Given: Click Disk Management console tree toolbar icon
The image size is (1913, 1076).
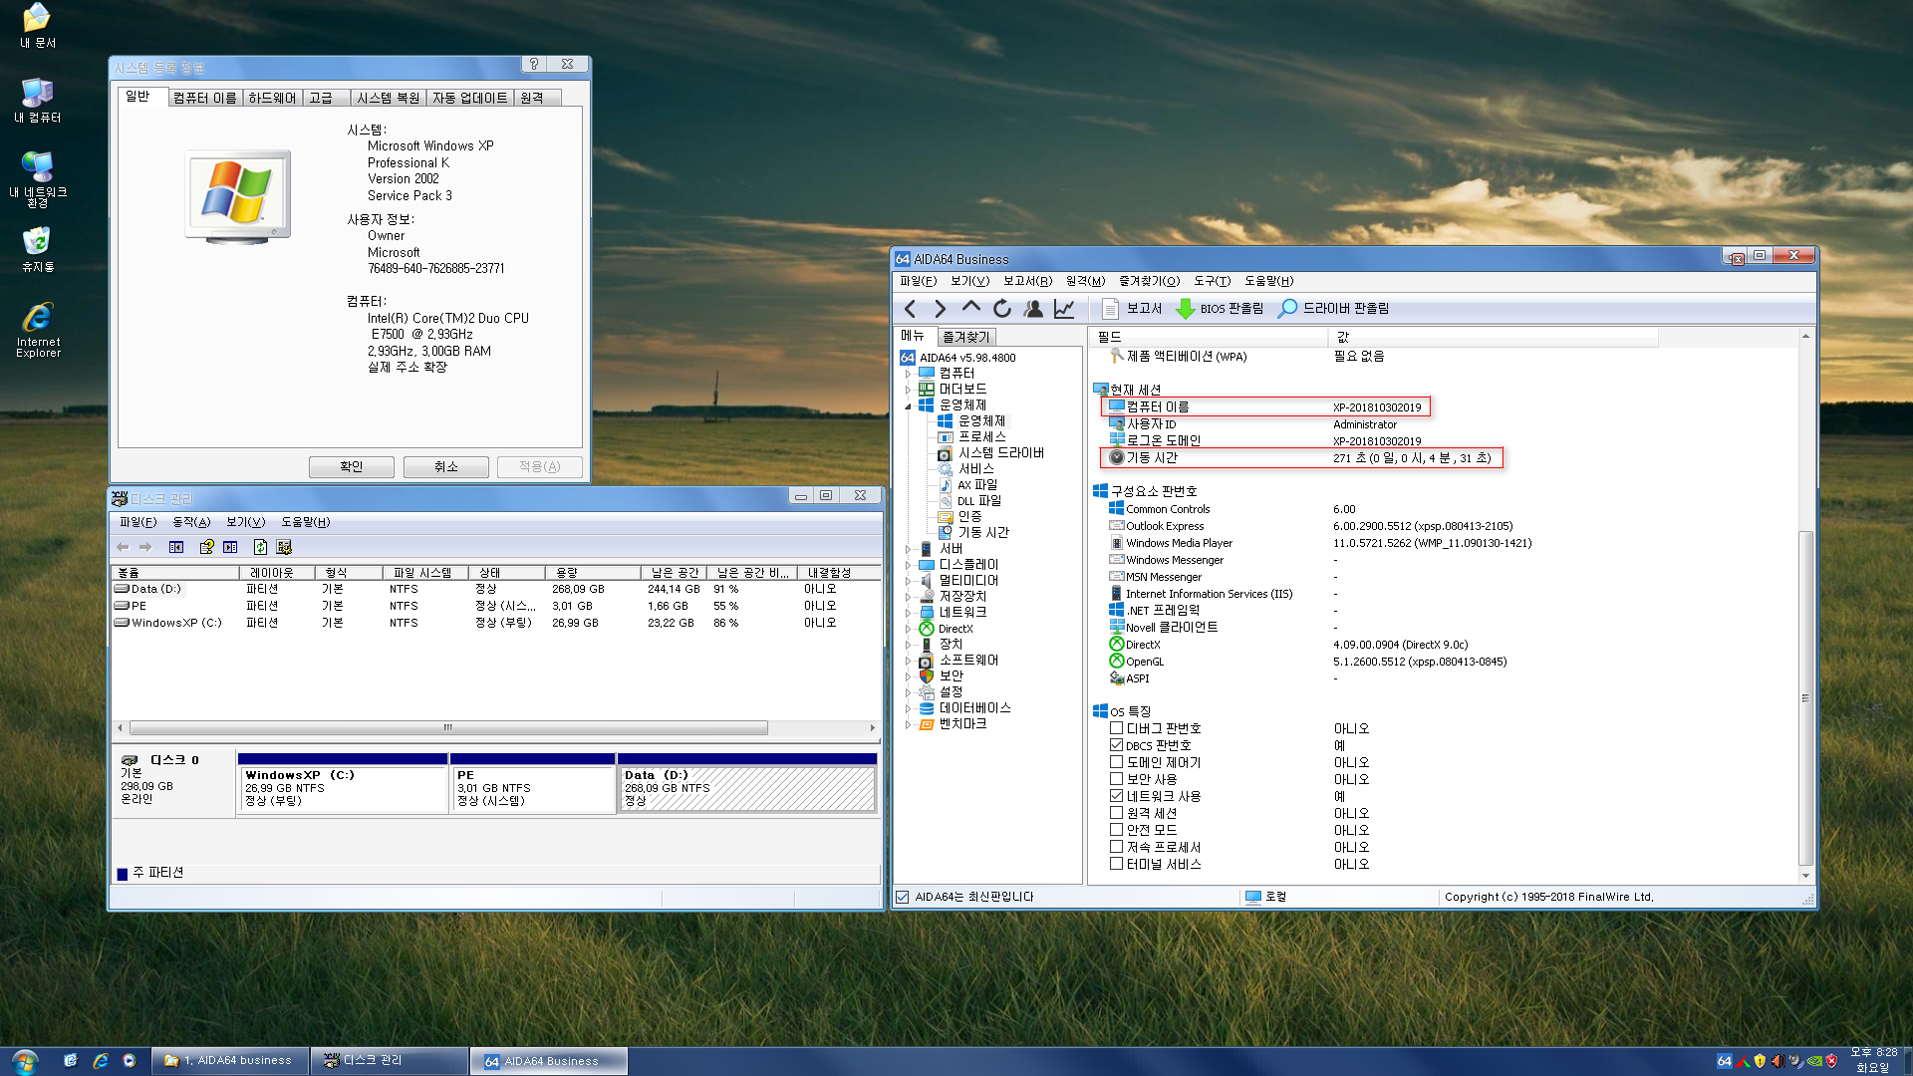Looking at the screenshot, I should click(176, 547).
